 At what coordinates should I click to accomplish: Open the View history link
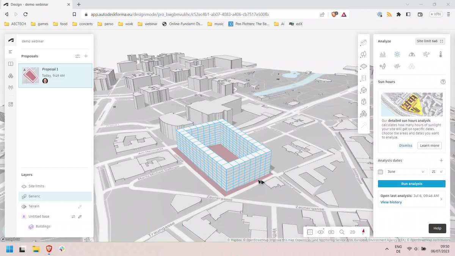coord(391,202)
